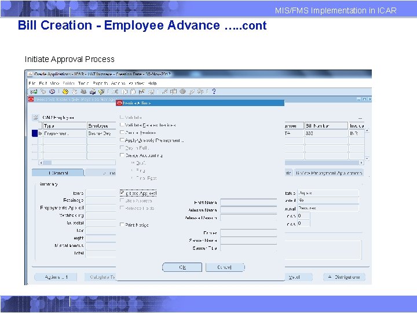417x313 pixels.
Task: Check the Validate checkbox at top of dialog
Action: (122, 117)
